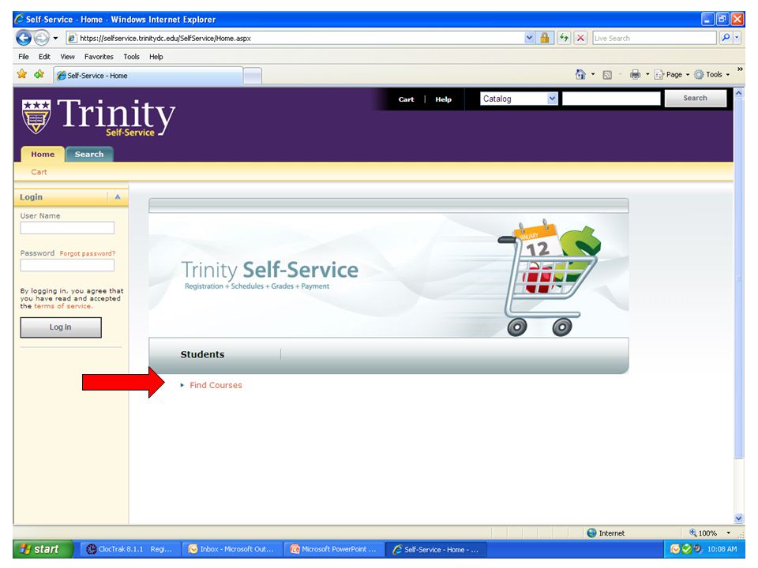Image resolution: width=758 pixels, height=568 pixels.
Task: Open the address bar history dropdown arrow
Action: pyautogui.click(x=529, y=38)
